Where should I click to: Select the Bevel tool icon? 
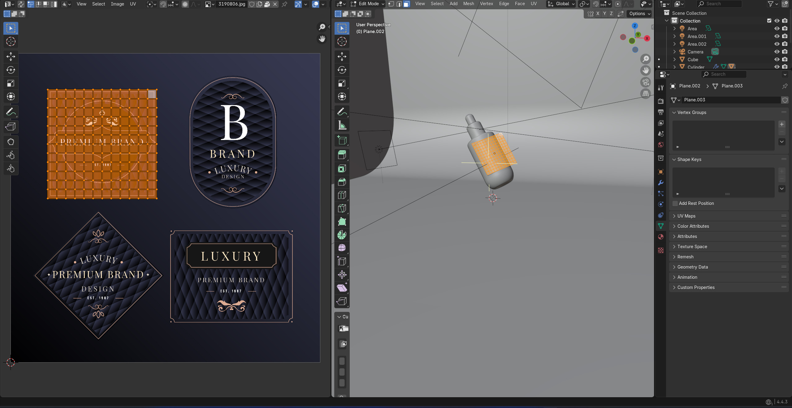342,182
